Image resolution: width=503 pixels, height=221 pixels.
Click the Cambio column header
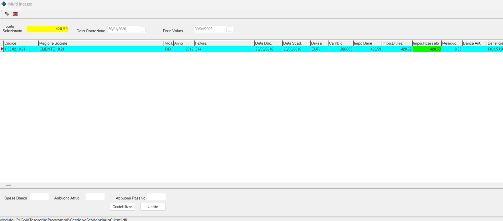coord(341,43)
